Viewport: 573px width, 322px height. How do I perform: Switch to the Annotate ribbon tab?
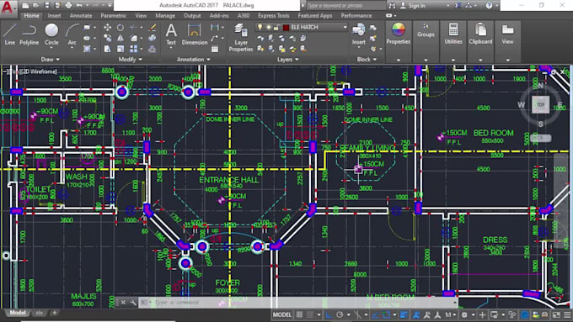tap(81, 16)
